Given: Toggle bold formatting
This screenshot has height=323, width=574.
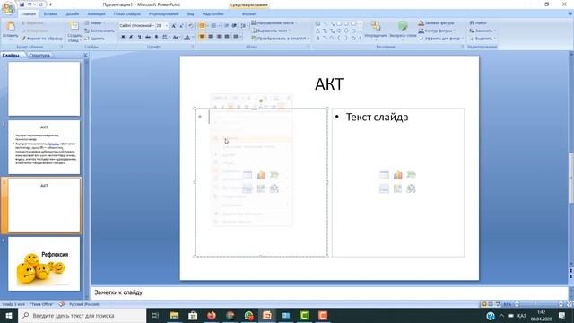Looking at the screenshot, I should pos(123,37).
